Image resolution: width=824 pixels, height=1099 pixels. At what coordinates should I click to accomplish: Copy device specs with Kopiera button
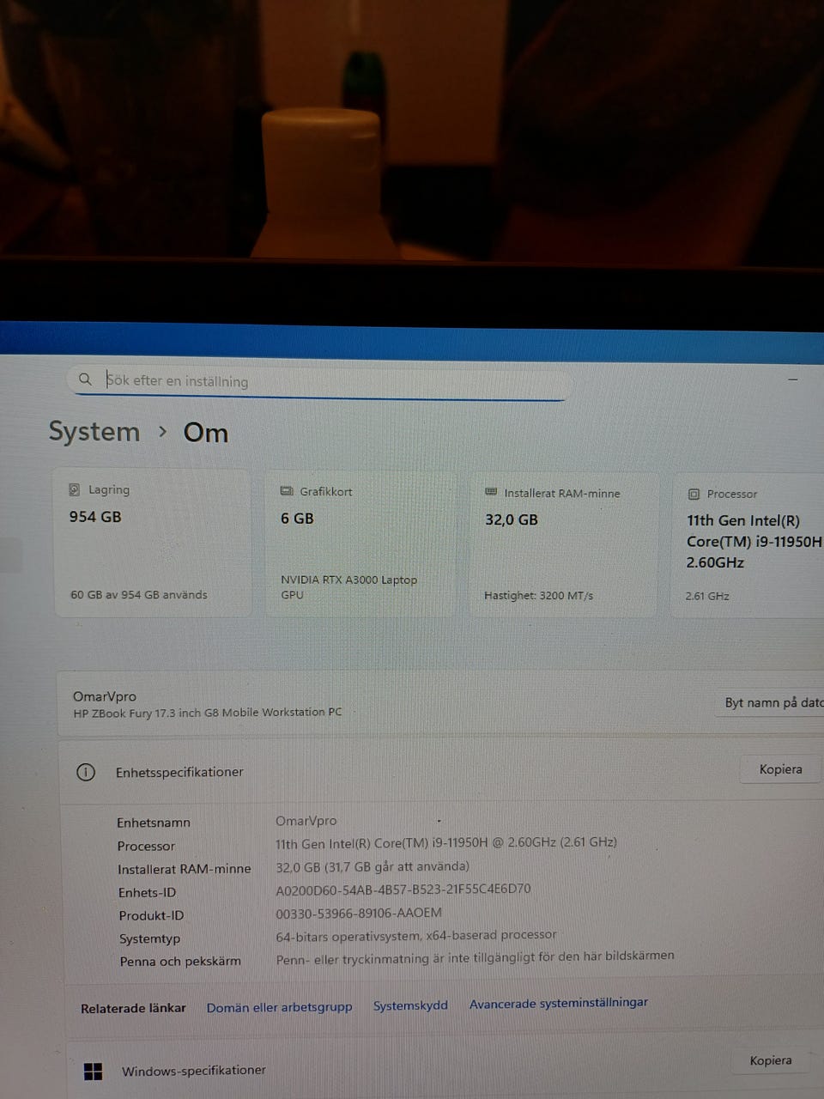tap(780, 769)
